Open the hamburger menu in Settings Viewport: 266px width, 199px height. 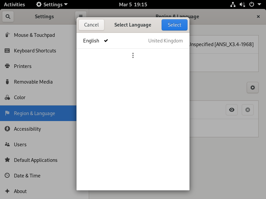coord(81,16)
